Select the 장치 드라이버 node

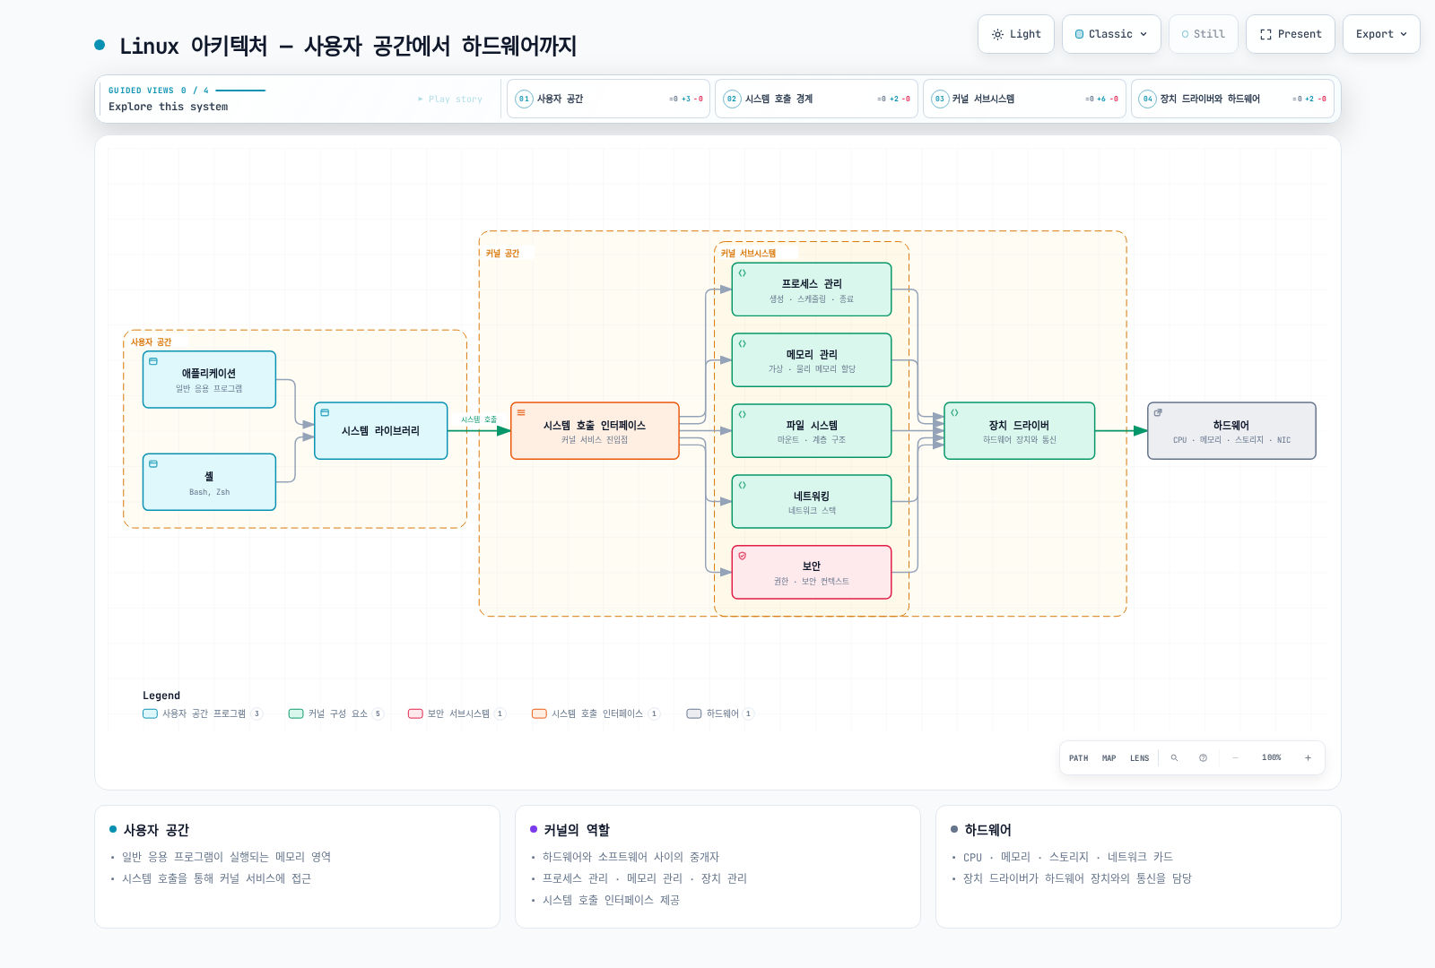1019,431
